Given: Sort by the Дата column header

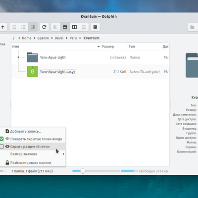Looking at the screenshot, I should point(165,47).
